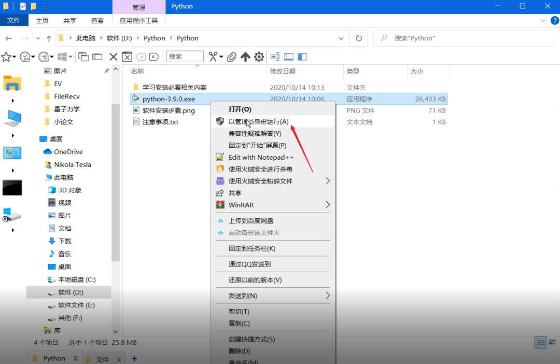Click the black up-arrow icon in toolbar

(246, 57)
